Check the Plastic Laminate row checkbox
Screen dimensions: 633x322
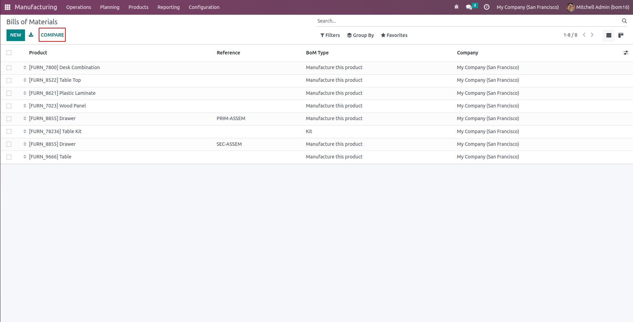9,93
